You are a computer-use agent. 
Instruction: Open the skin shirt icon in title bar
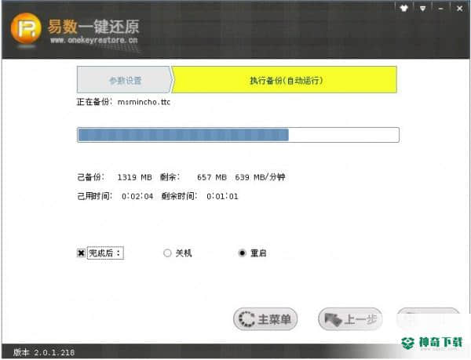(x=403, y=9)
